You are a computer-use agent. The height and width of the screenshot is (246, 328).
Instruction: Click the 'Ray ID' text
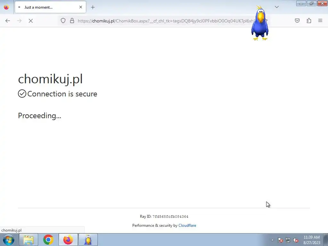click(x=164, y=217)
